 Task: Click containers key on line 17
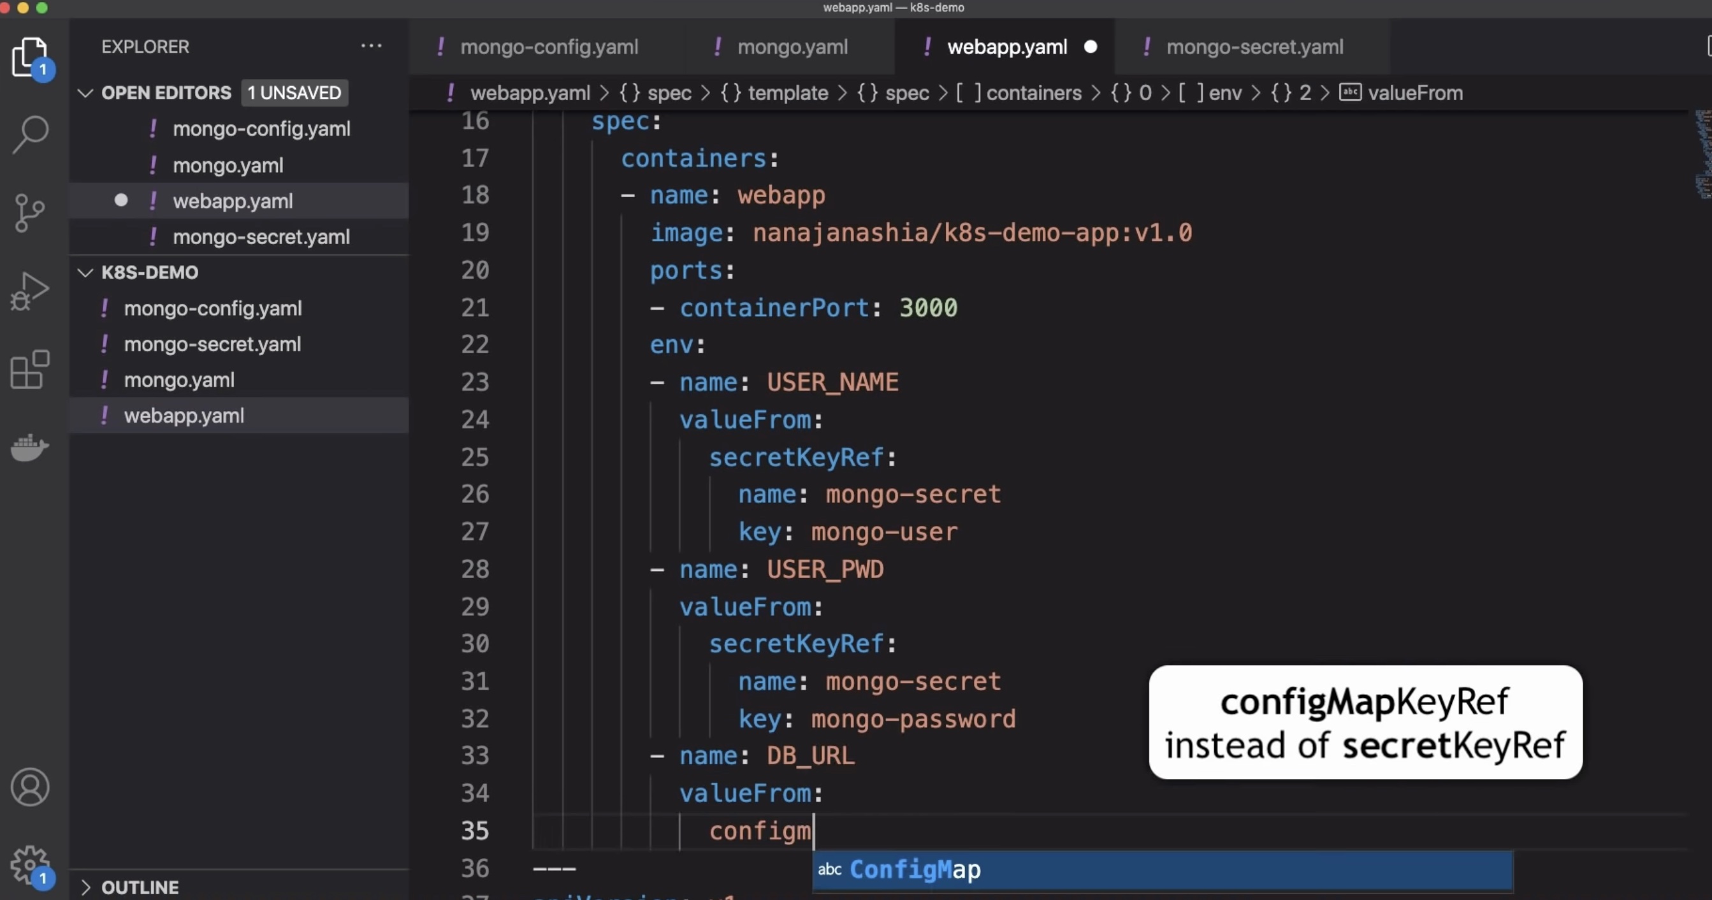694,158
